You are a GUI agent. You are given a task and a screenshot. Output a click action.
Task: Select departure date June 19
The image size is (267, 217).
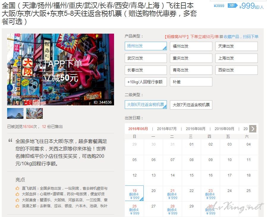point(134,193)
